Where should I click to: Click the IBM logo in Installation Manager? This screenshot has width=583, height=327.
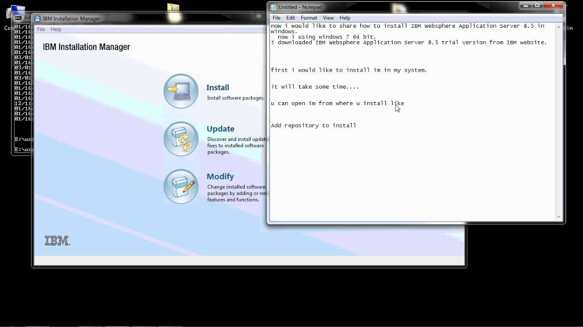[57, 241]
